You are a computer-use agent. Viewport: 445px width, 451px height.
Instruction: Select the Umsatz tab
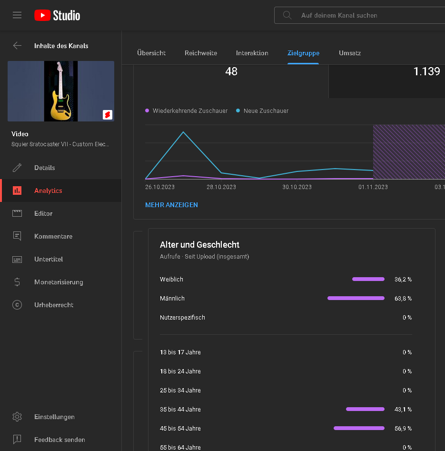[350, 53]
